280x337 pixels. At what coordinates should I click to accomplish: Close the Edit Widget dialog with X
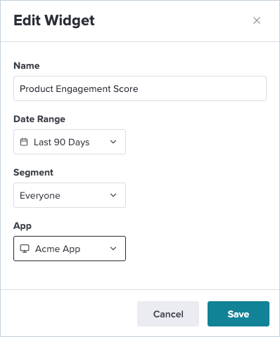(x=257, y=20)
